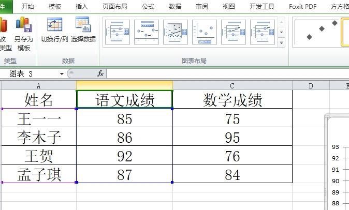Select the highlighted column B header
Image resolution: width=349 pixels, height=210 pixels.
124,86
